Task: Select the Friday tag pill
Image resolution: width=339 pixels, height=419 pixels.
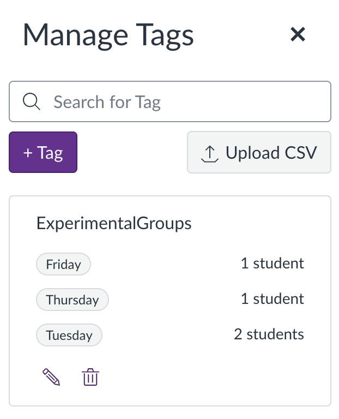Action: tap(63, 264)
